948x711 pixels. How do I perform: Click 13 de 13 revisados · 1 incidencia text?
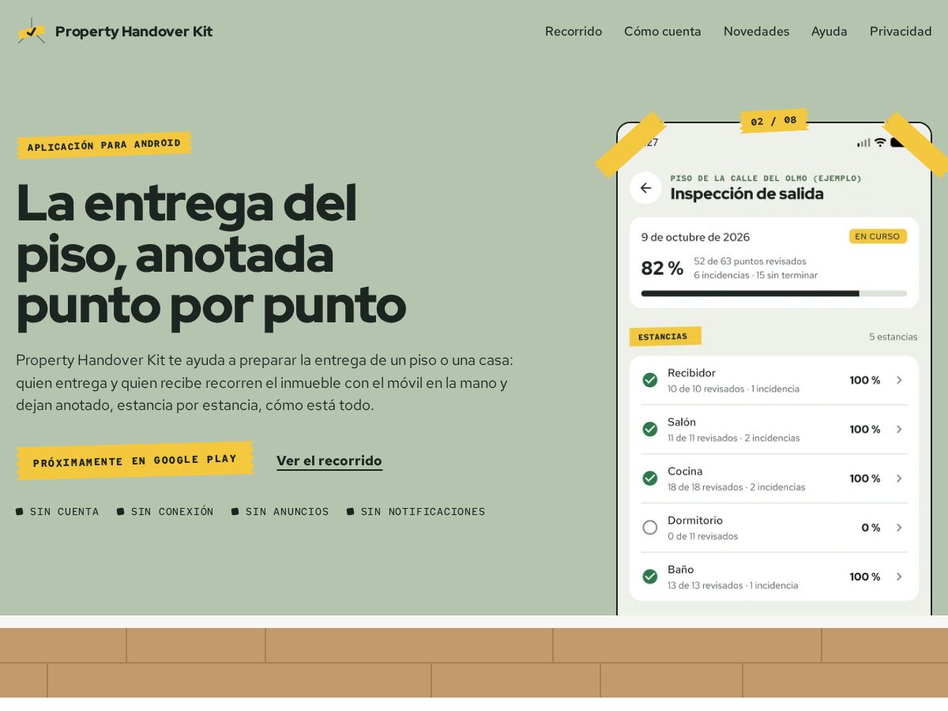click(732, 585)
